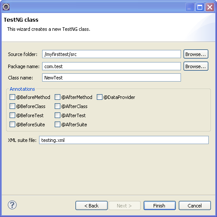217x217 pixels.
Task: Enable the @BeforeTest annotation
Action: (12, 115)
